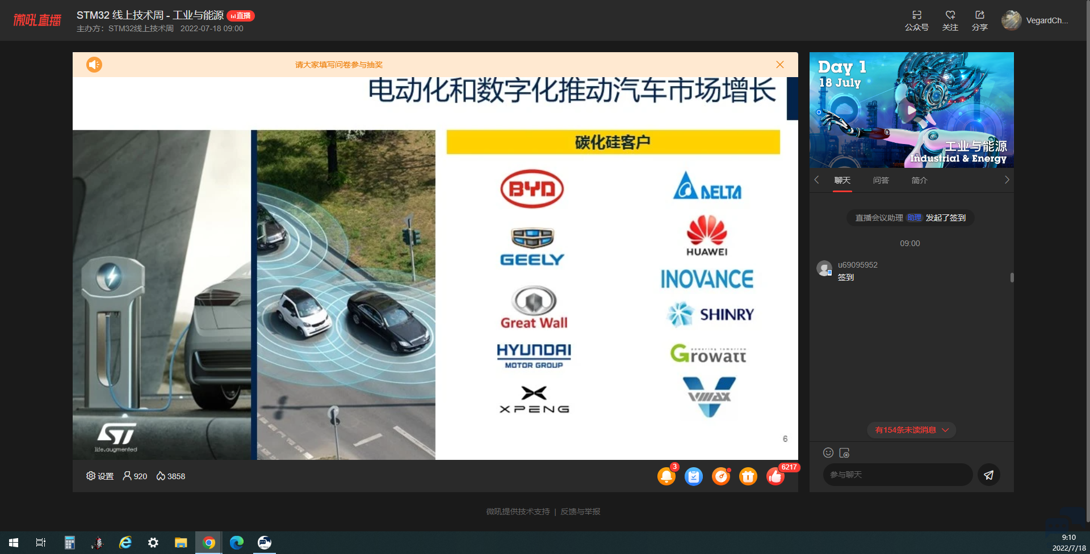
Task: Click the chat filter icon beside emoji
Action: (x=844, y=452)
